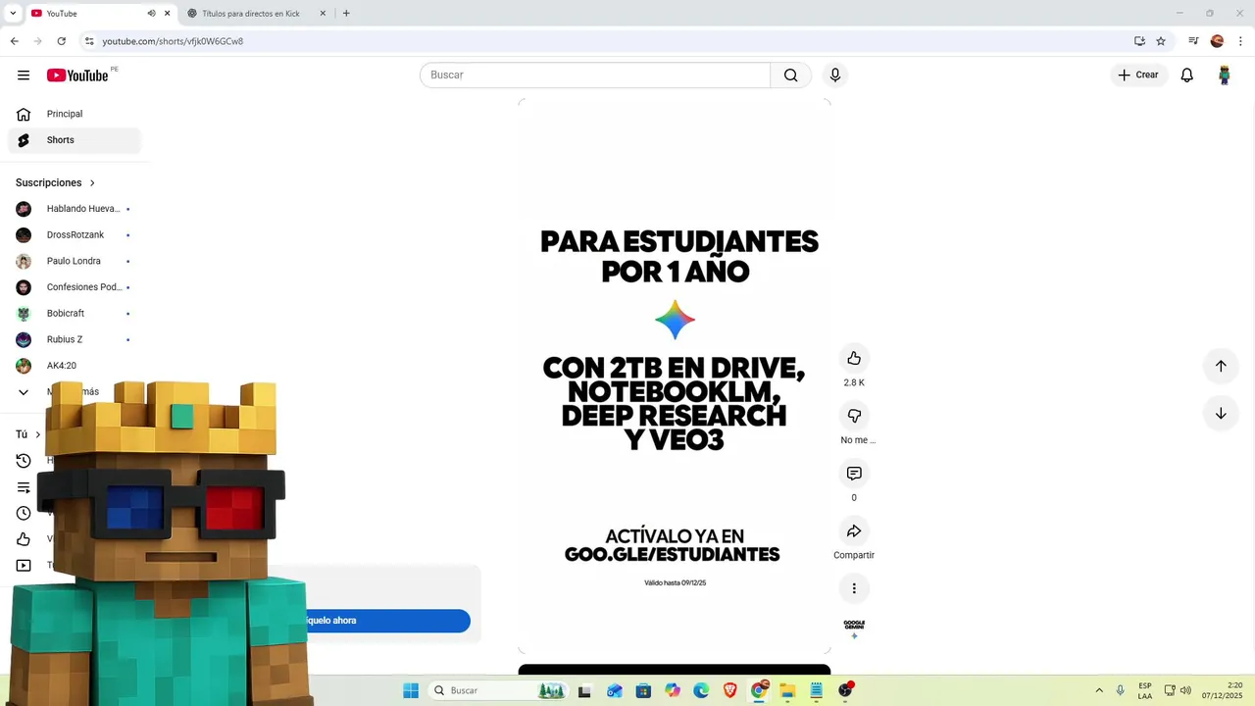Open Chrome profile avatar
Screen dimensions: 1255x706
click(1217, 41)
